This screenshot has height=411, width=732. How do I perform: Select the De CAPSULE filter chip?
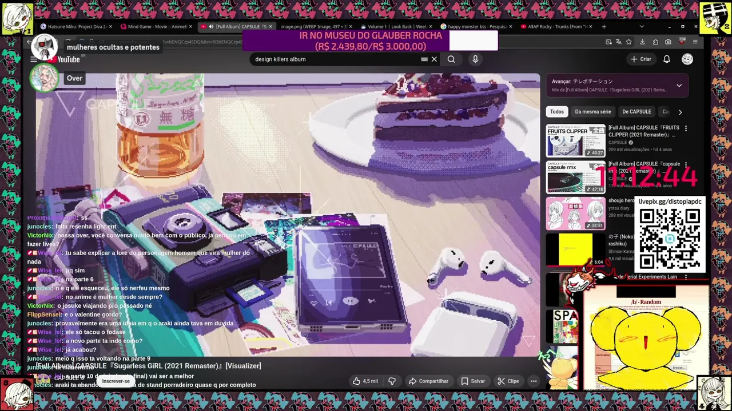coord(636,112)
